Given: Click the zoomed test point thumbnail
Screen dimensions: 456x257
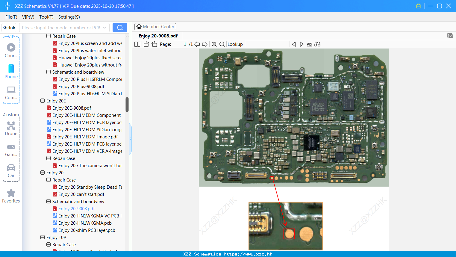Looking at the screenshot, I should coord(286,226).
